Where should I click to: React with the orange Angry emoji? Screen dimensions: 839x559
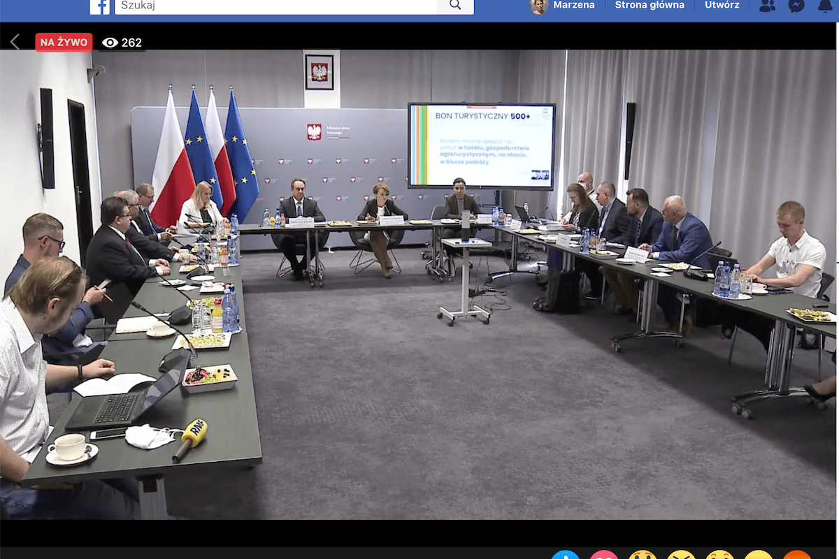tap(796, 556)
